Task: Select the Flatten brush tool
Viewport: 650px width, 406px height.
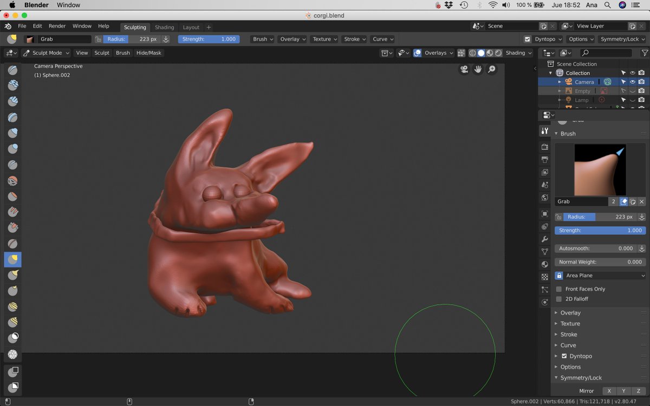Action: [x=12, y=197]
